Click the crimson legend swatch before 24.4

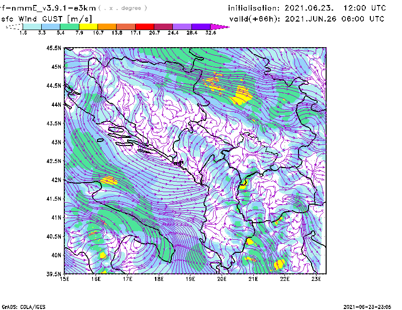(x=163, y=27)
